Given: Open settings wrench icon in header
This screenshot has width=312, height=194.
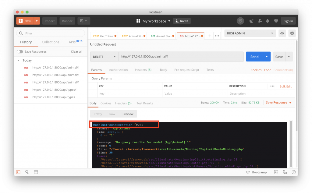Looking at the screenshot, I should click(x=260, y=21).
